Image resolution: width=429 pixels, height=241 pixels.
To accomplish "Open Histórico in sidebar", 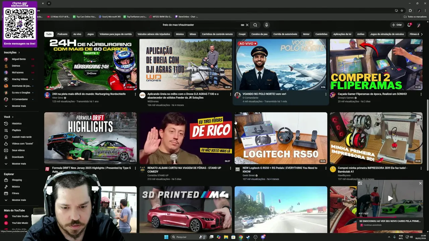I will [x=17, y=124].
